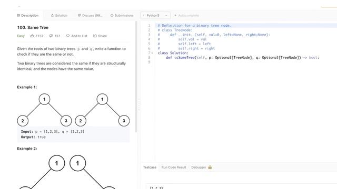The width and height of the screenshot is (337, 189).
Task: Click the Easy difficulty label
Action: click(21, 36)
